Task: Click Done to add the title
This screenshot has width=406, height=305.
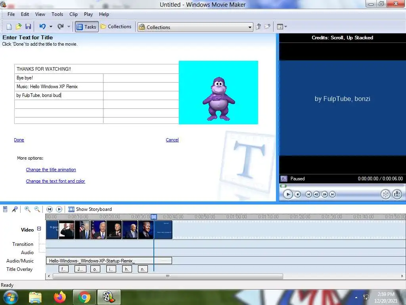Action: coord(19,140)
